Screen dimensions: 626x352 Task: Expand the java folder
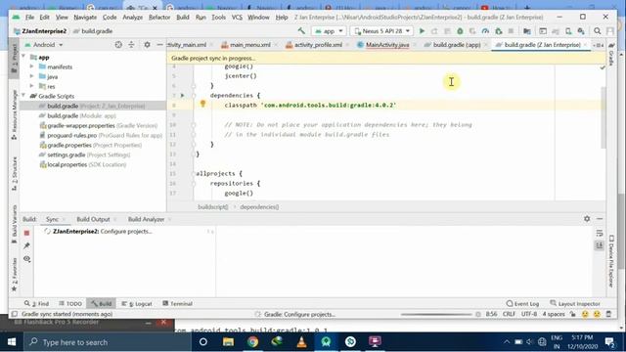pyautogui.click(x=32, y=76)
